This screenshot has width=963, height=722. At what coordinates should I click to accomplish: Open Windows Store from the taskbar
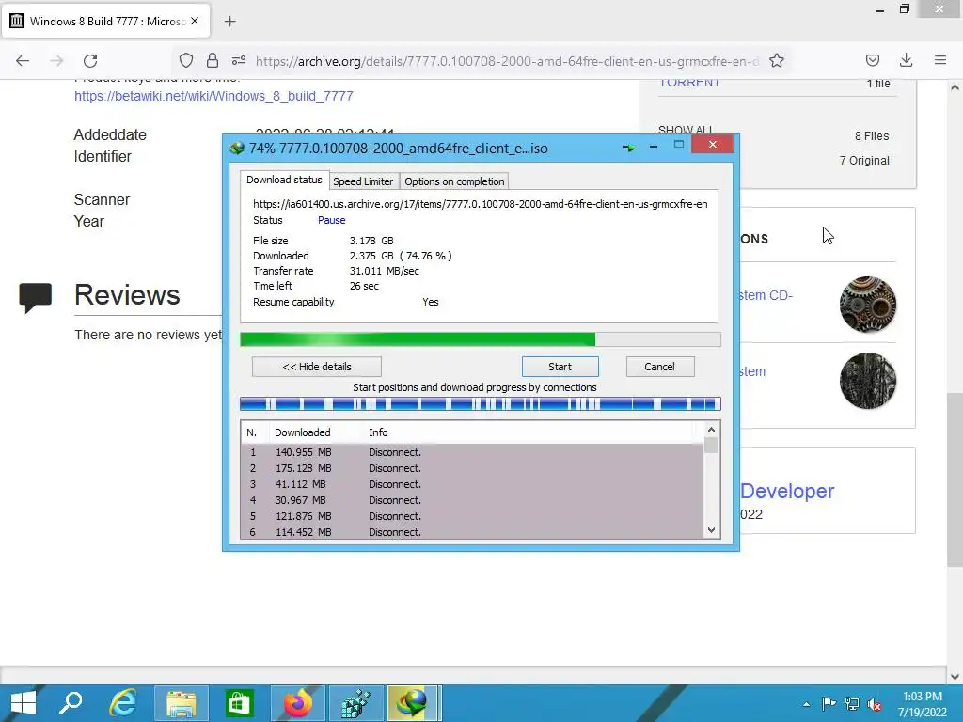pyautogui.click(x=240, y=703)
